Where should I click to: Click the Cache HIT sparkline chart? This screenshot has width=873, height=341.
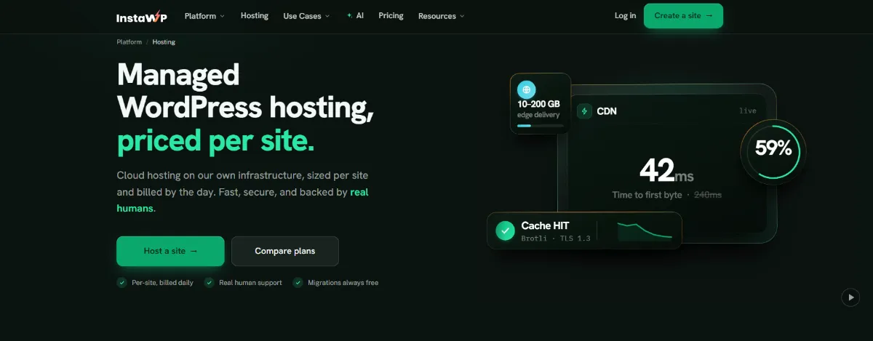(x=645, y=231)
